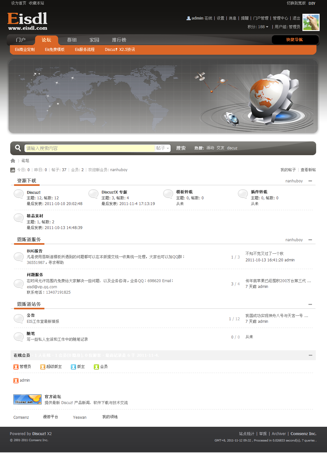
Task: Collapse the 资源下载 category
Action: (310, 181)
